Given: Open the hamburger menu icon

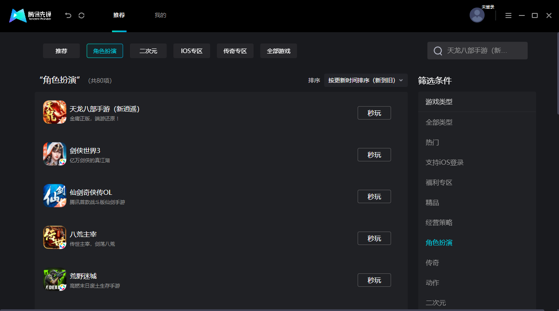Looking at the screenshot, I should tap(508, 15).
